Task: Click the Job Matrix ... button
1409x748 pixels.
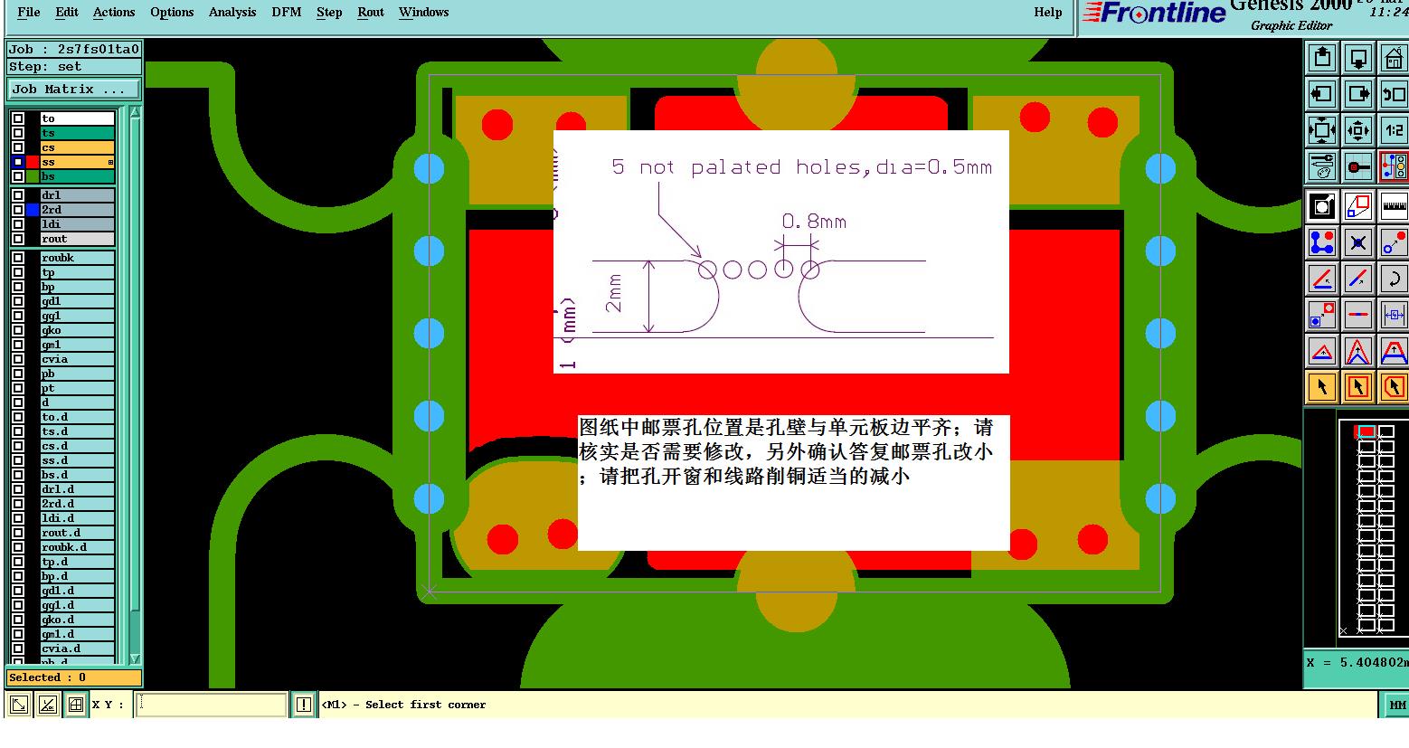Action: click(75, 90)
